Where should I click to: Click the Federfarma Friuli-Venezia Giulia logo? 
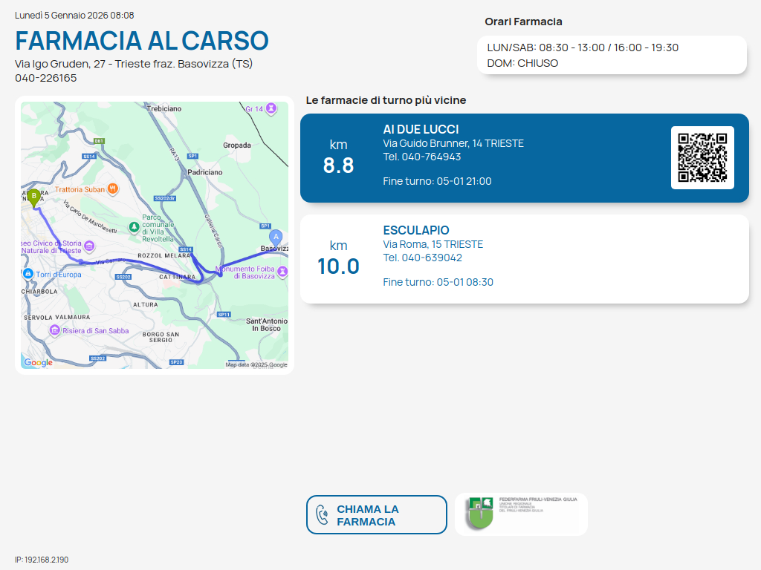521,514
